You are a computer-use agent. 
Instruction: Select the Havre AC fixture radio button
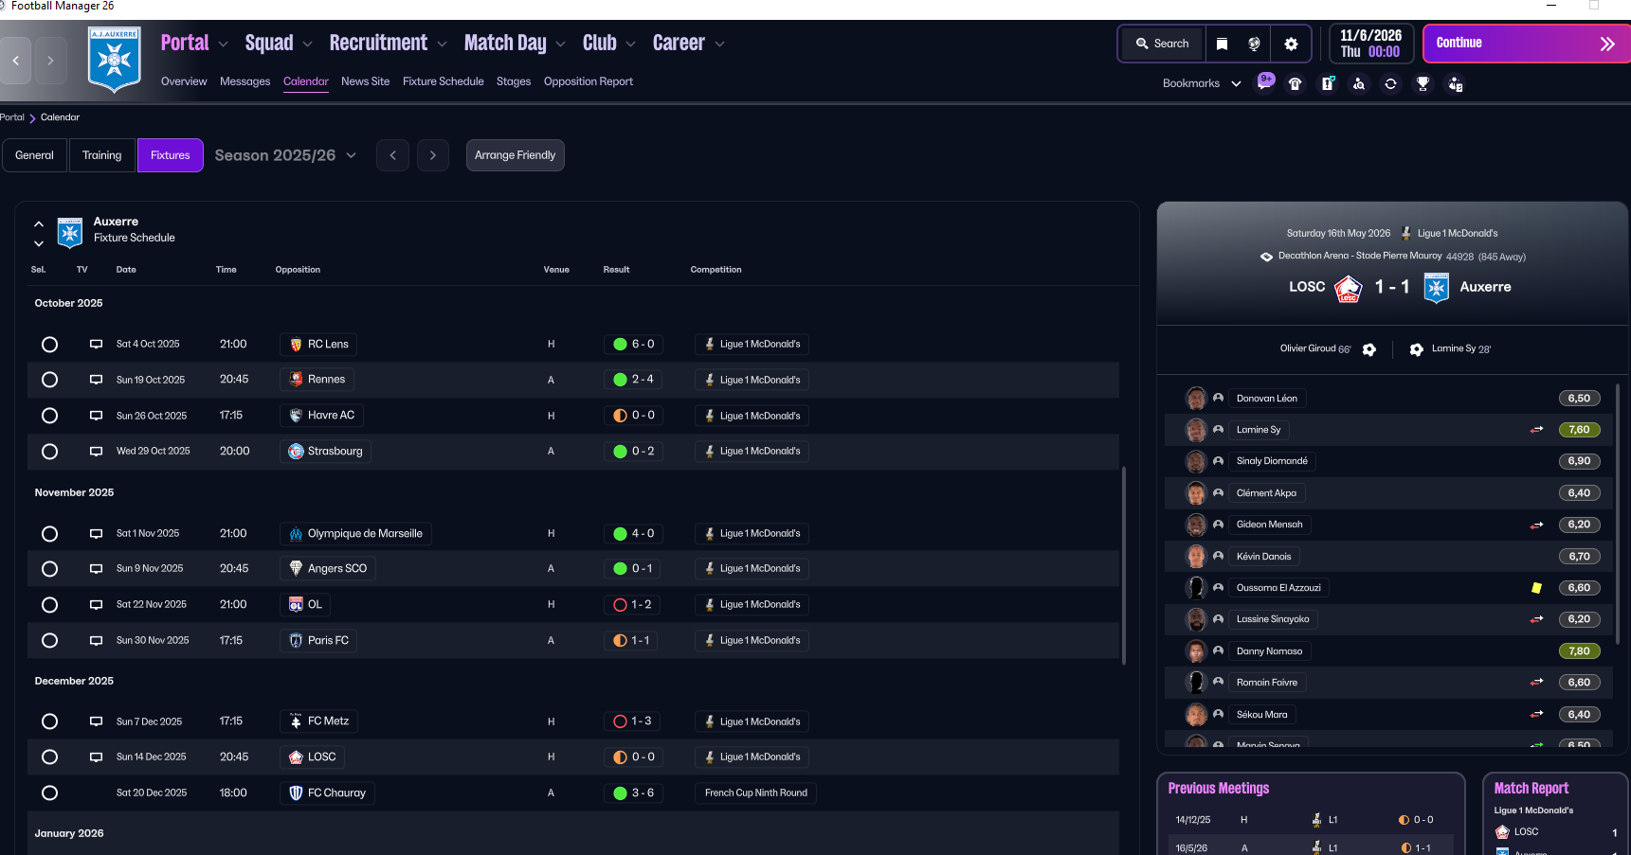(x=50, y=416)
